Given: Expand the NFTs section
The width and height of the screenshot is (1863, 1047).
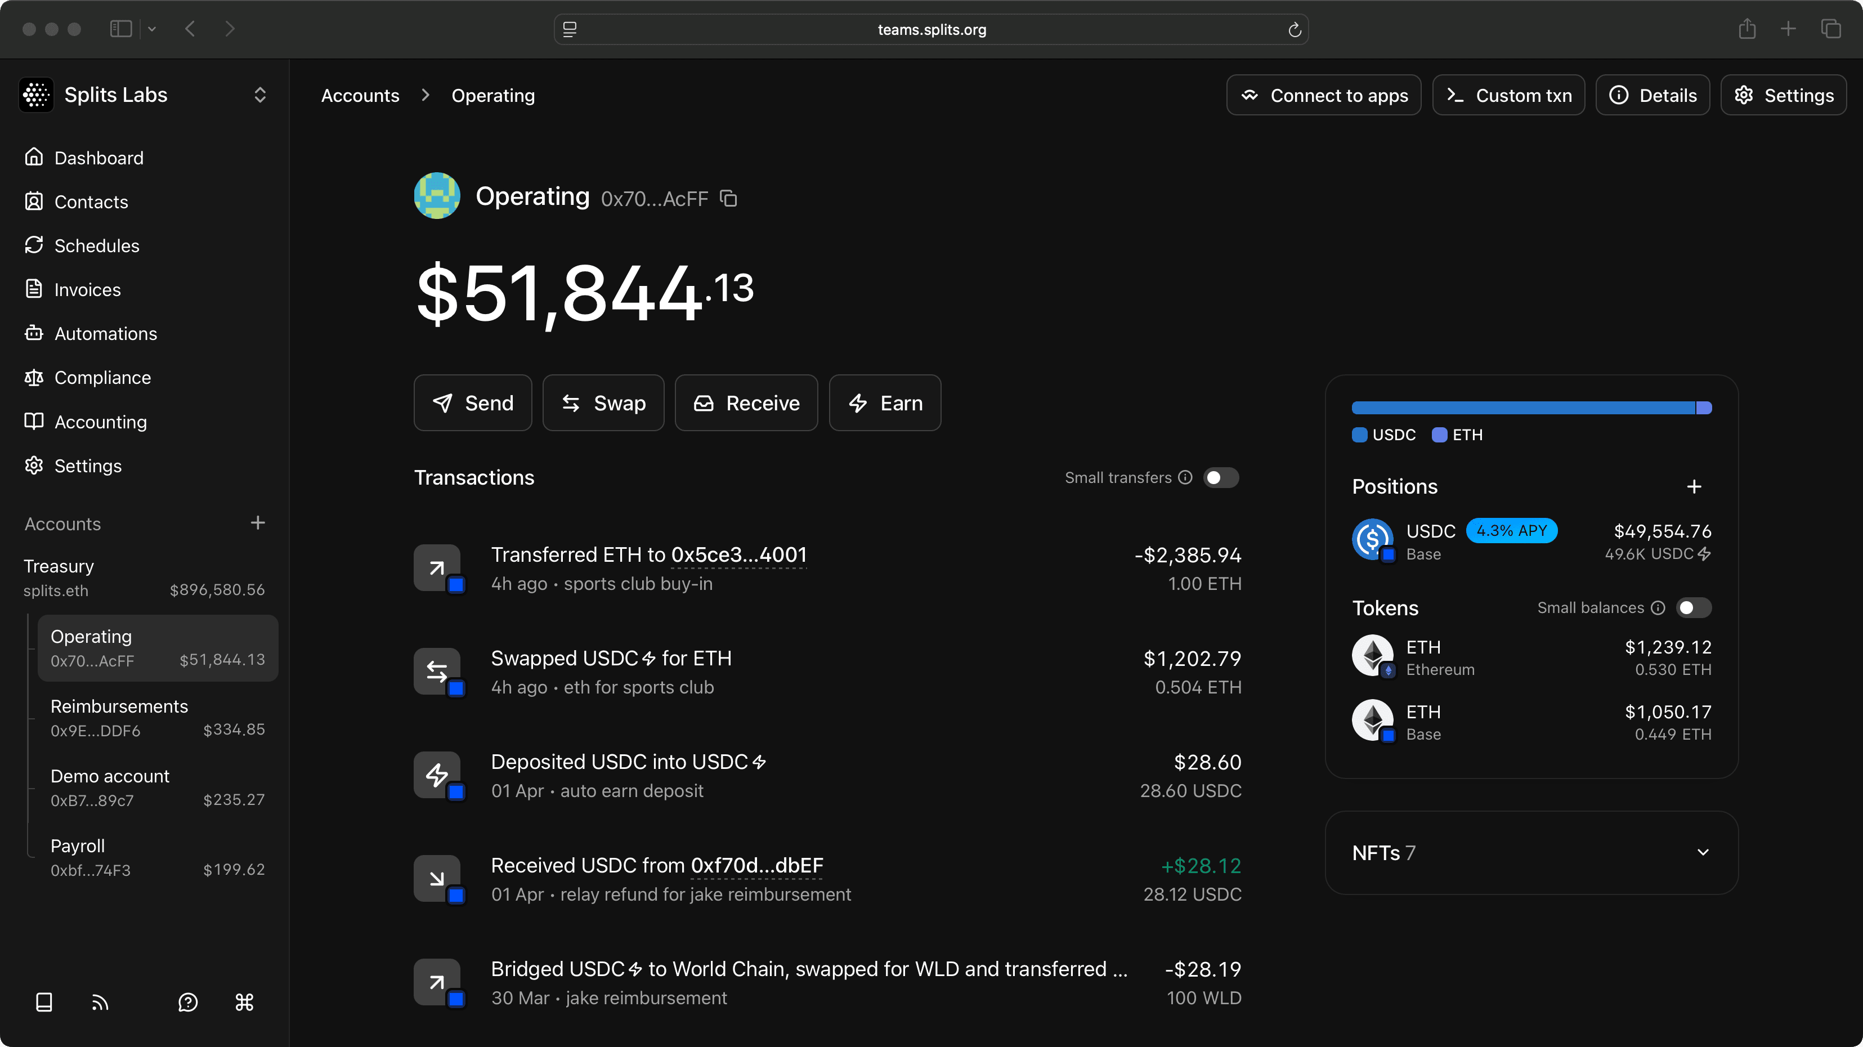Looking at the screenshot, I should (1703, 852).
